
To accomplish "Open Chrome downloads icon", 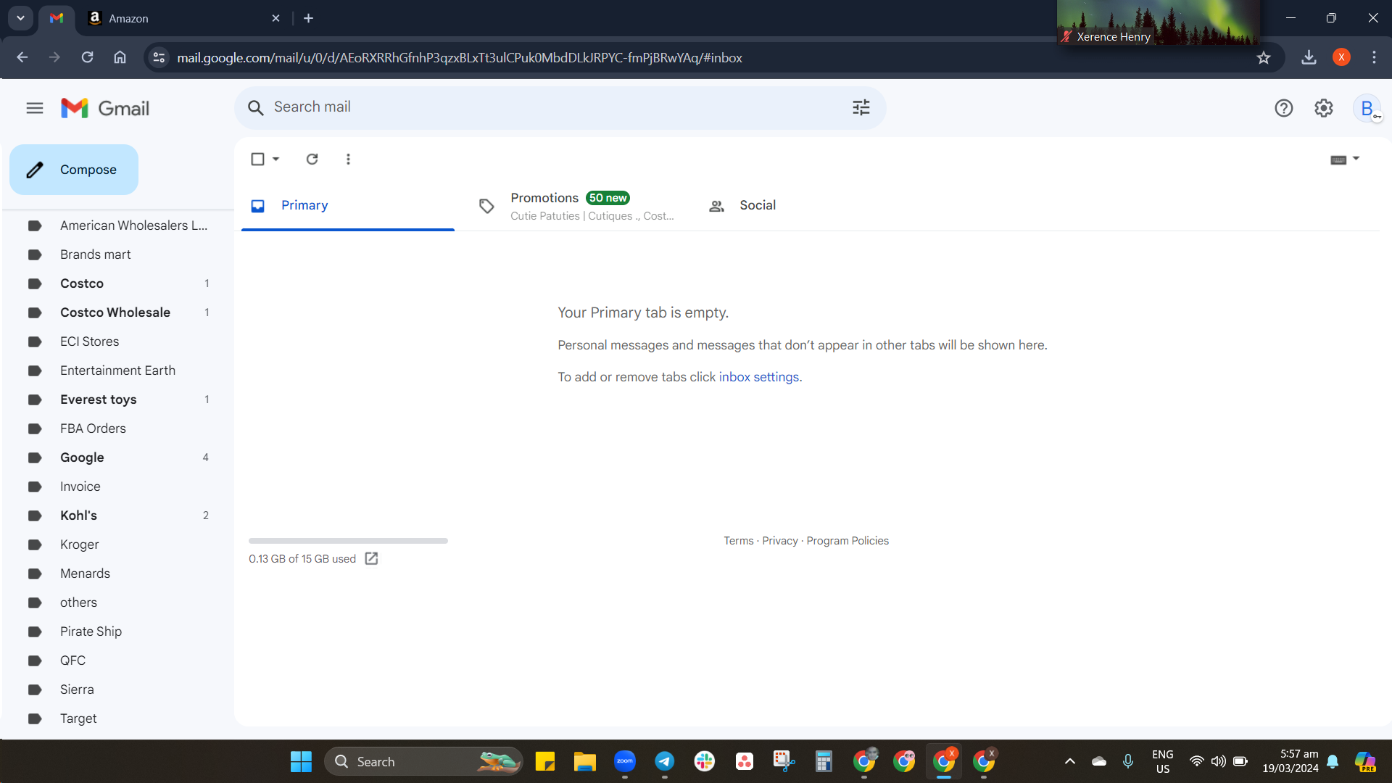I will tap(1309, 57).
